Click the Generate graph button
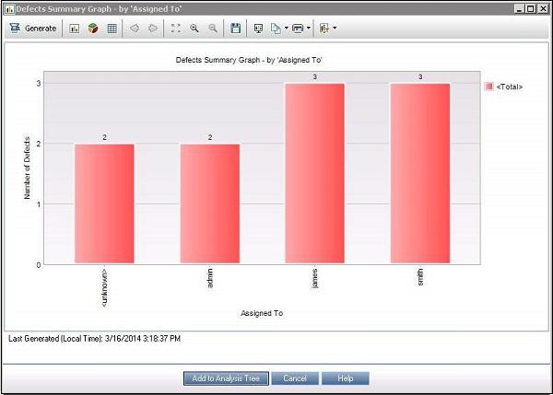 (x=33, y=29)
